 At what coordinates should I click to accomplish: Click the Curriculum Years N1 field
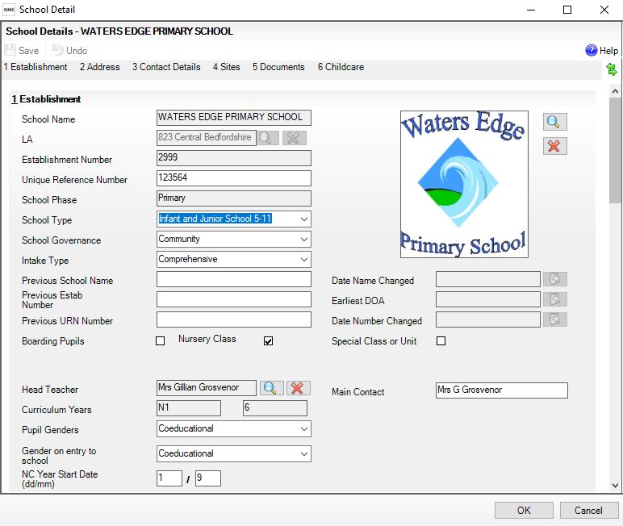pyautogui.click(x=189, y=408)
